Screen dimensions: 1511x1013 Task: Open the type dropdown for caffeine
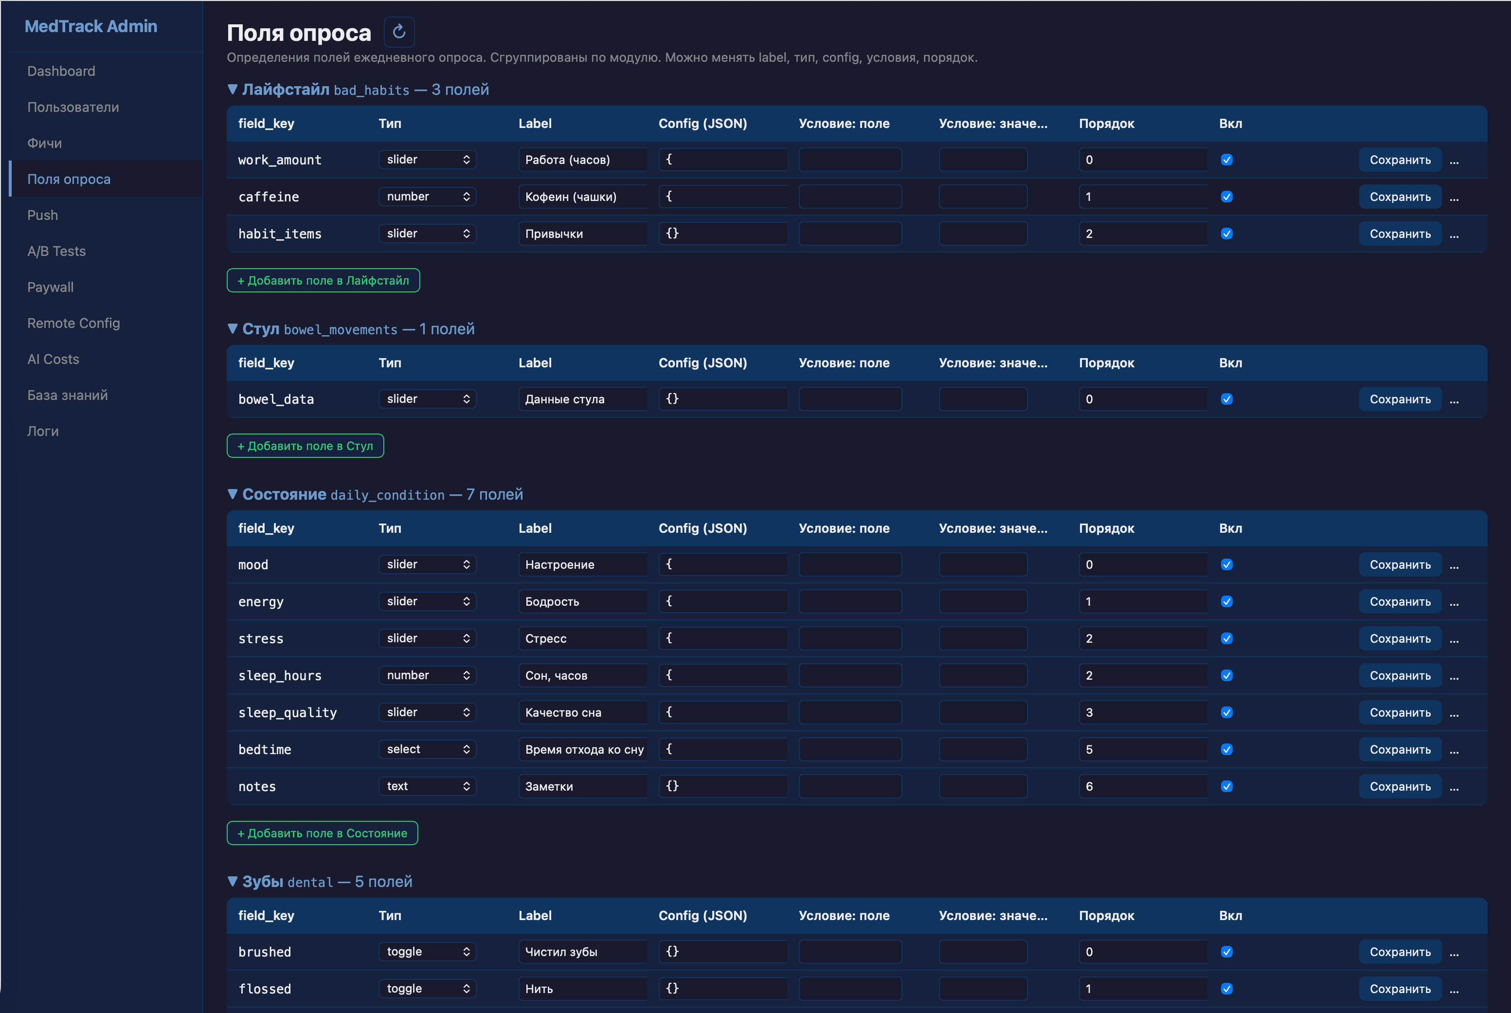pyautogui.click(x=427, y=197)
